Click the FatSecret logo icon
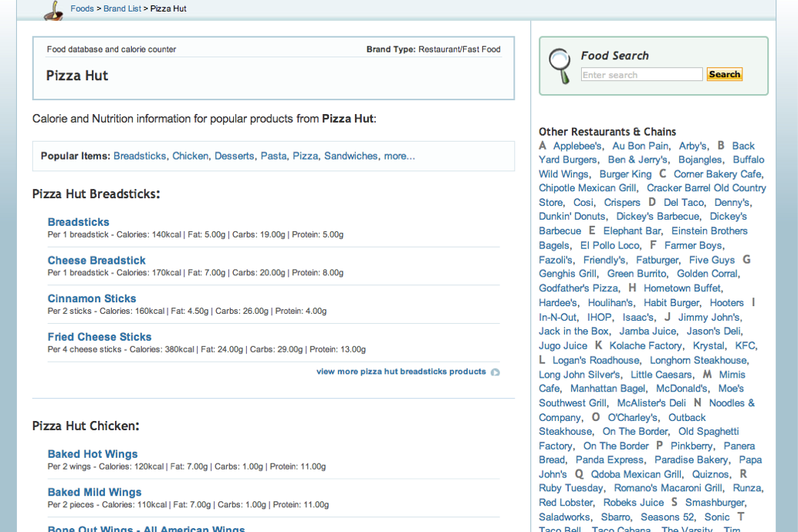The height and width of the screenshot is (532, 798). [x=54, y=10]
